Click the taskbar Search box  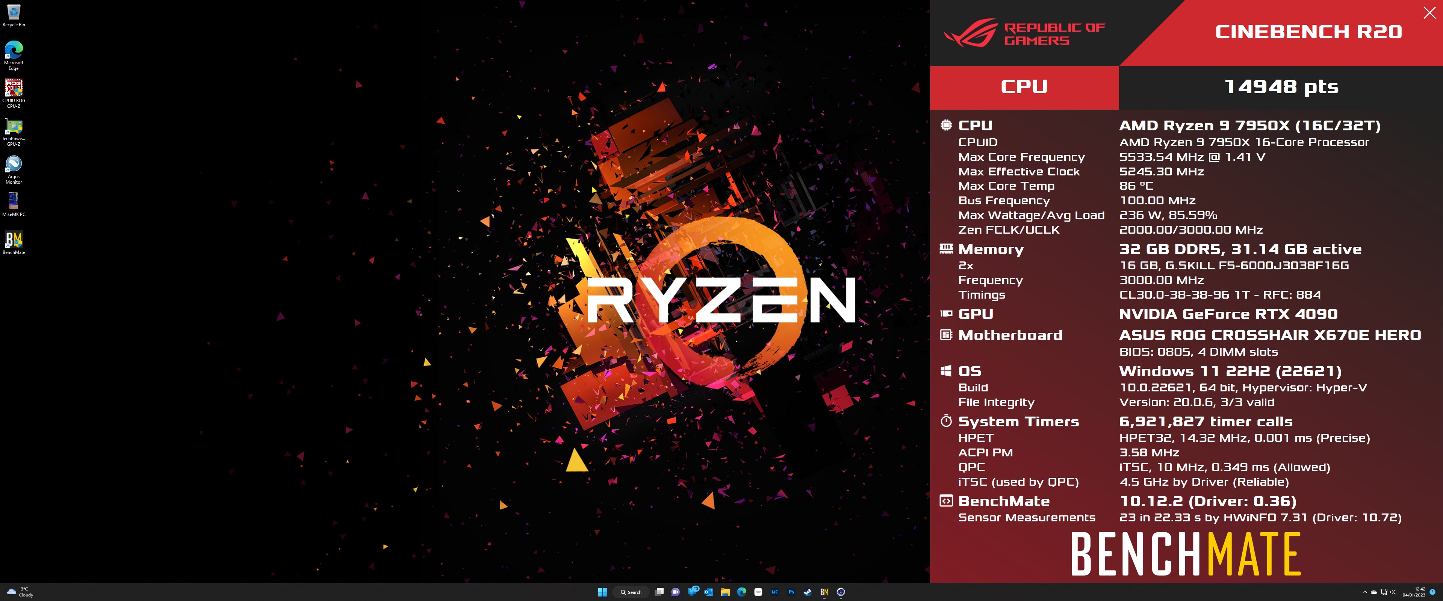pos(631,592)
